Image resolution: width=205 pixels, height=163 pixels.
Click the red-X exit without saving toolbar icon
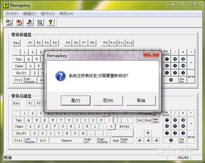tap(19, 22)
